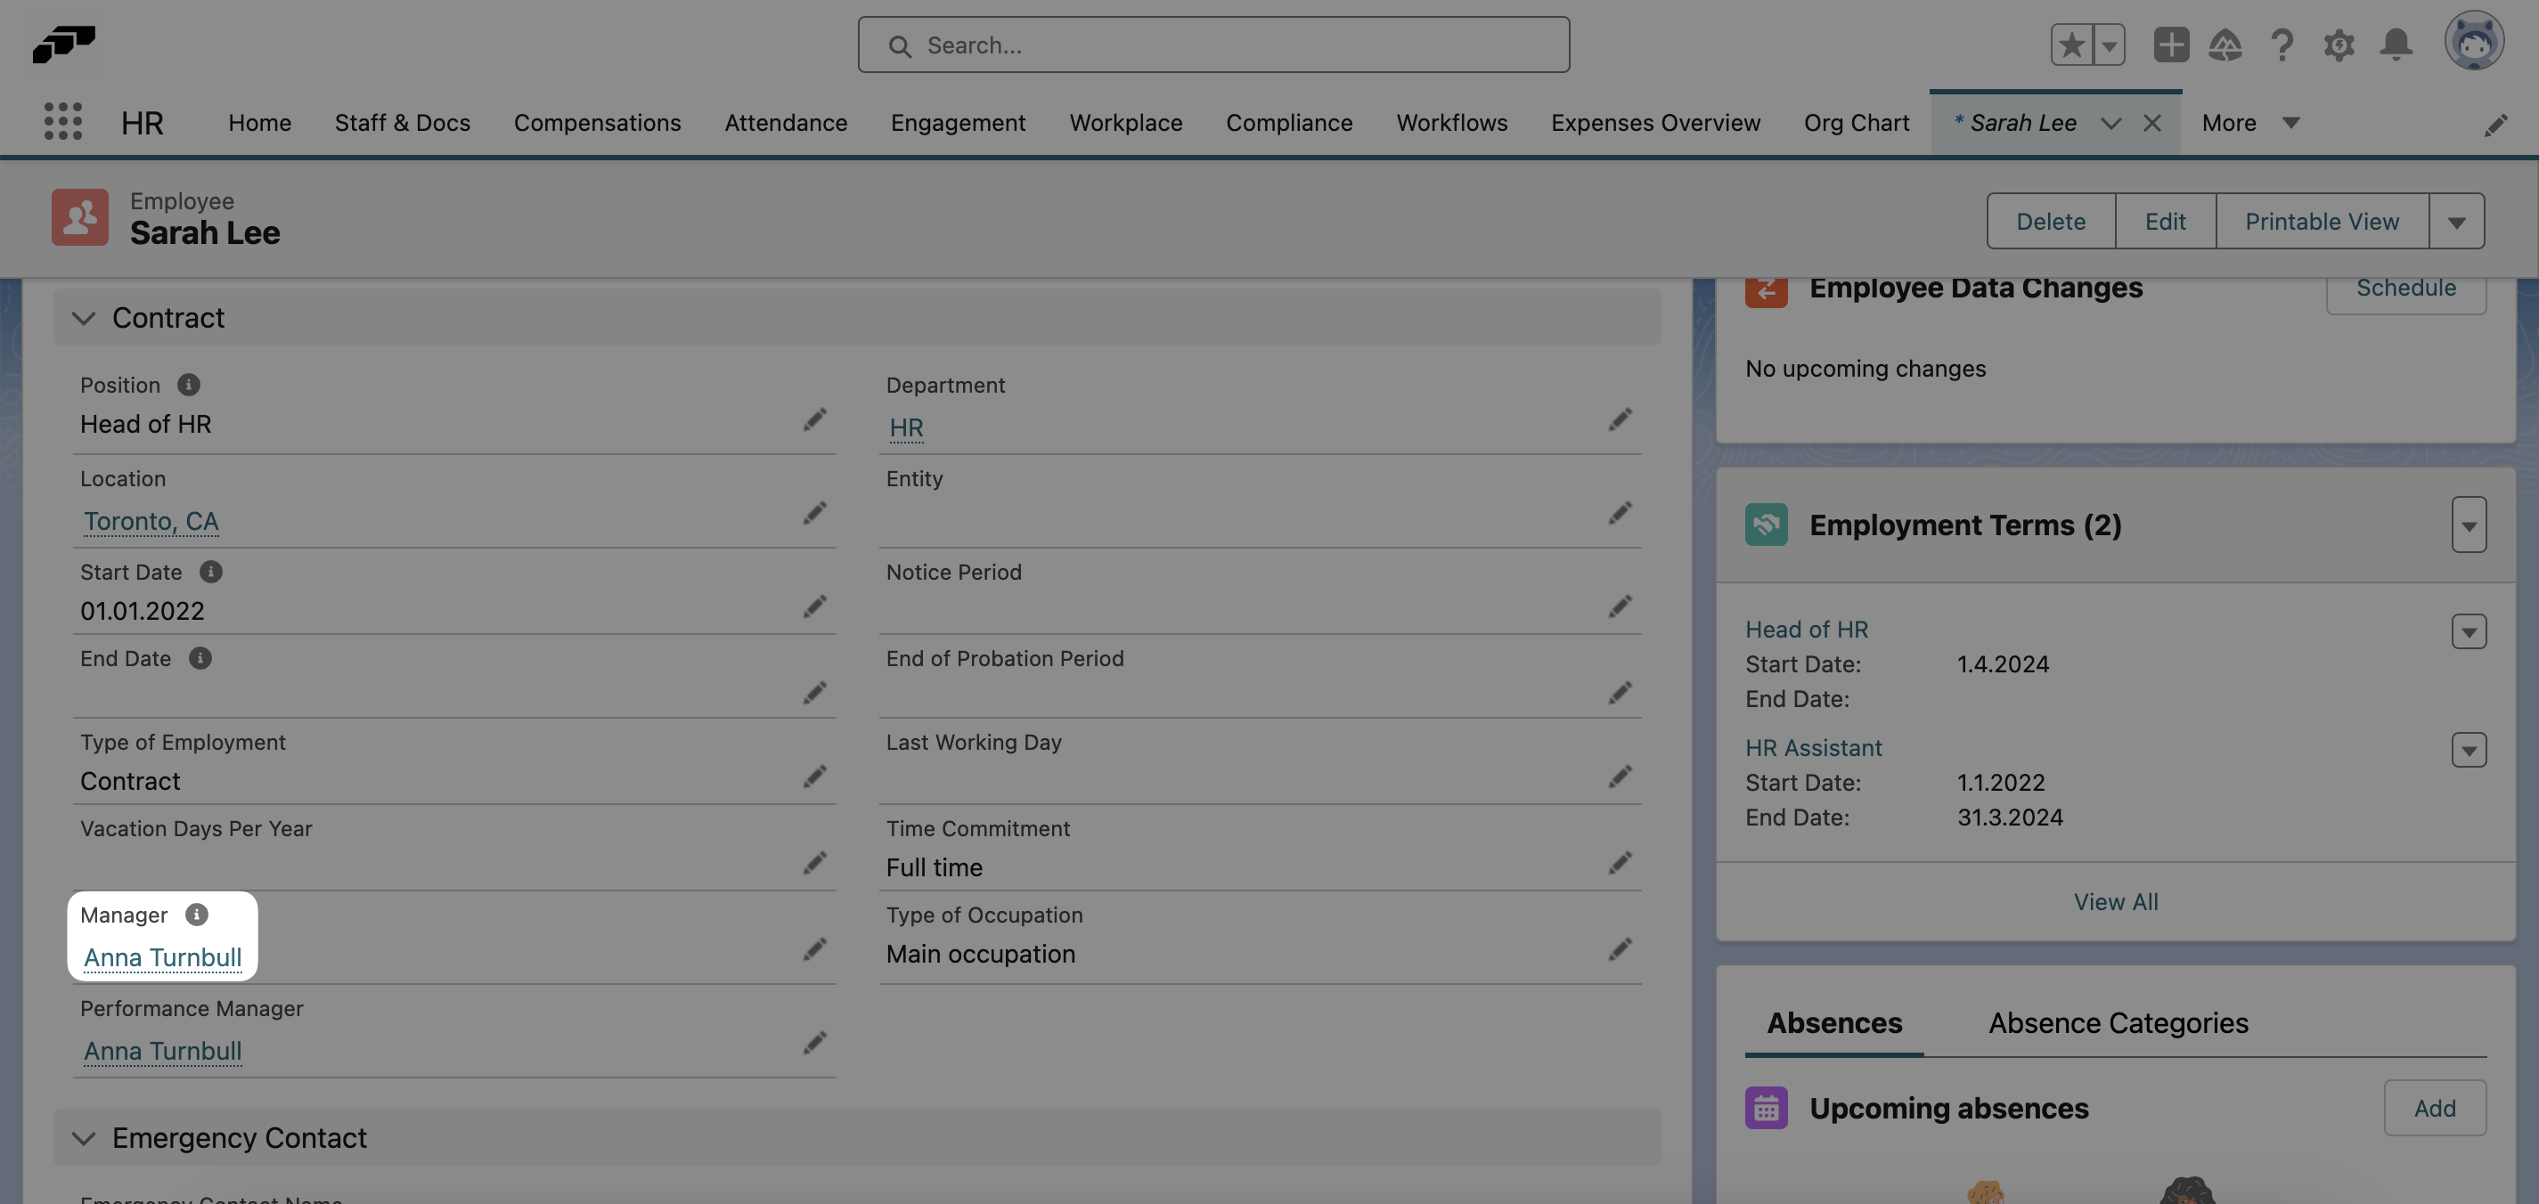
Task: Click the Employment Terms handshake icon
Action: point(1767,525)
